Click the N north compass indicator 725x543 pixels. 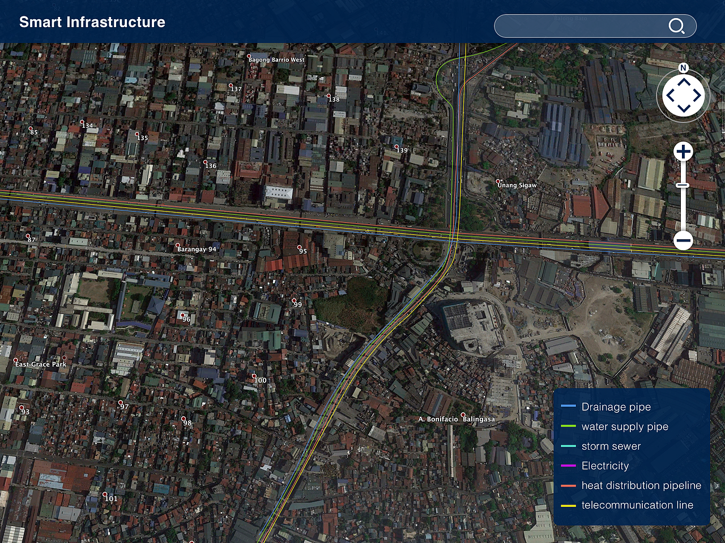(x=683, y=68)
